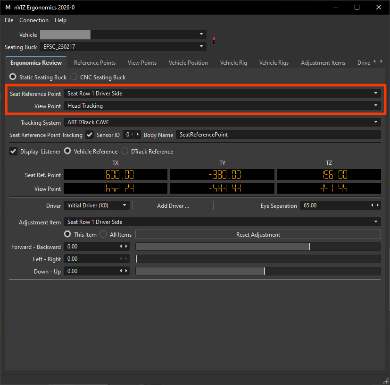Toggle Seat Reference Point Tracking checkbox
390x385 pixels.
click(90, 135)
